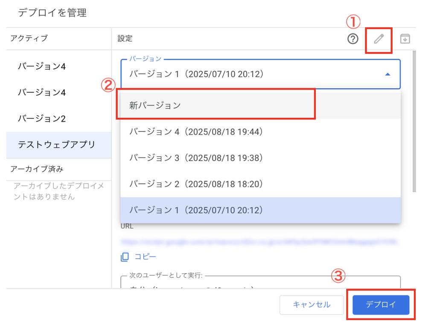Click the pencil edit deployment icon
This screenshot has width=437, height=332.
[x=379, y=39]
